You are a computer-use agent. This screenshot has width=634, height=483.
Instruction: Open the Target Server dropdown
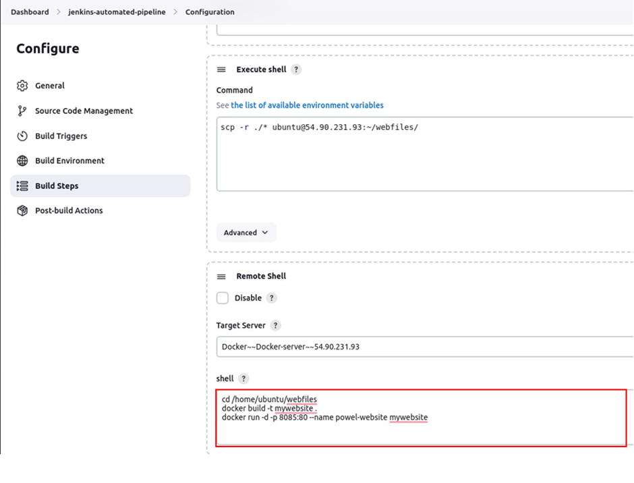coord(425,347)
